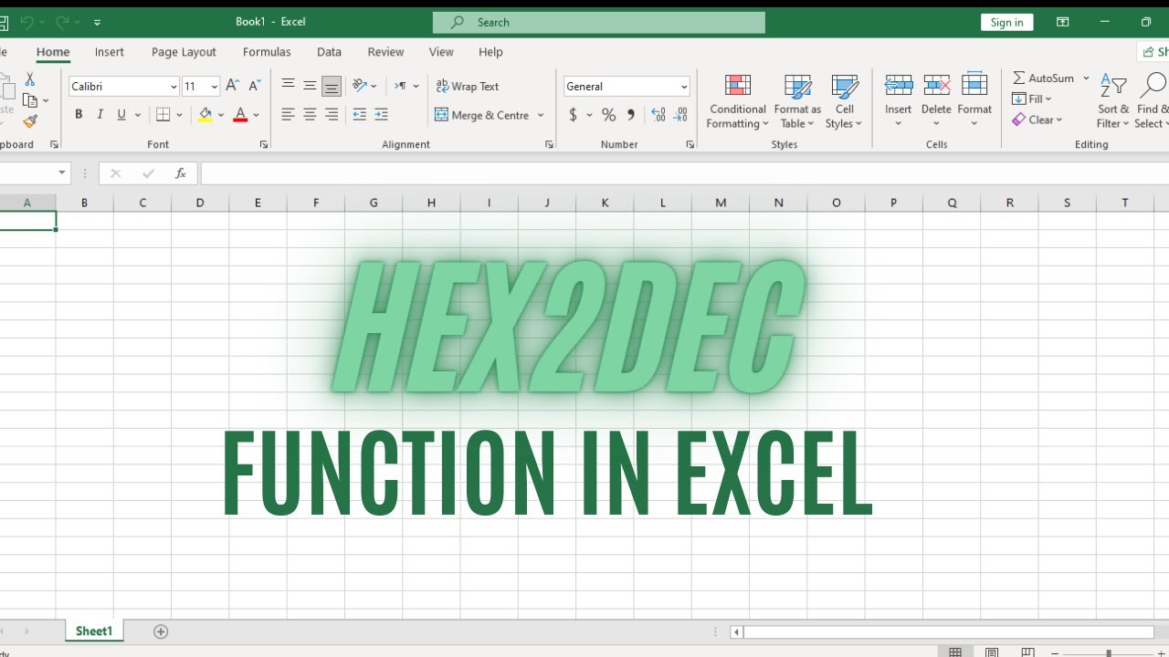Click the middle align icon

pyautogui.click(x=310, y=86)
